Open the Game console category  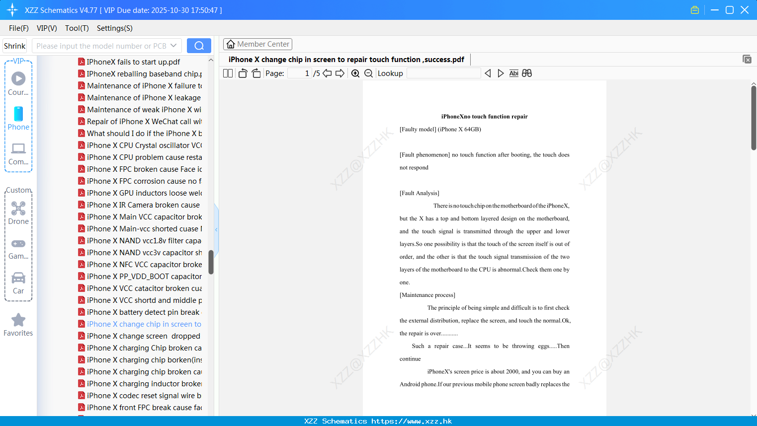pos(18,248)
